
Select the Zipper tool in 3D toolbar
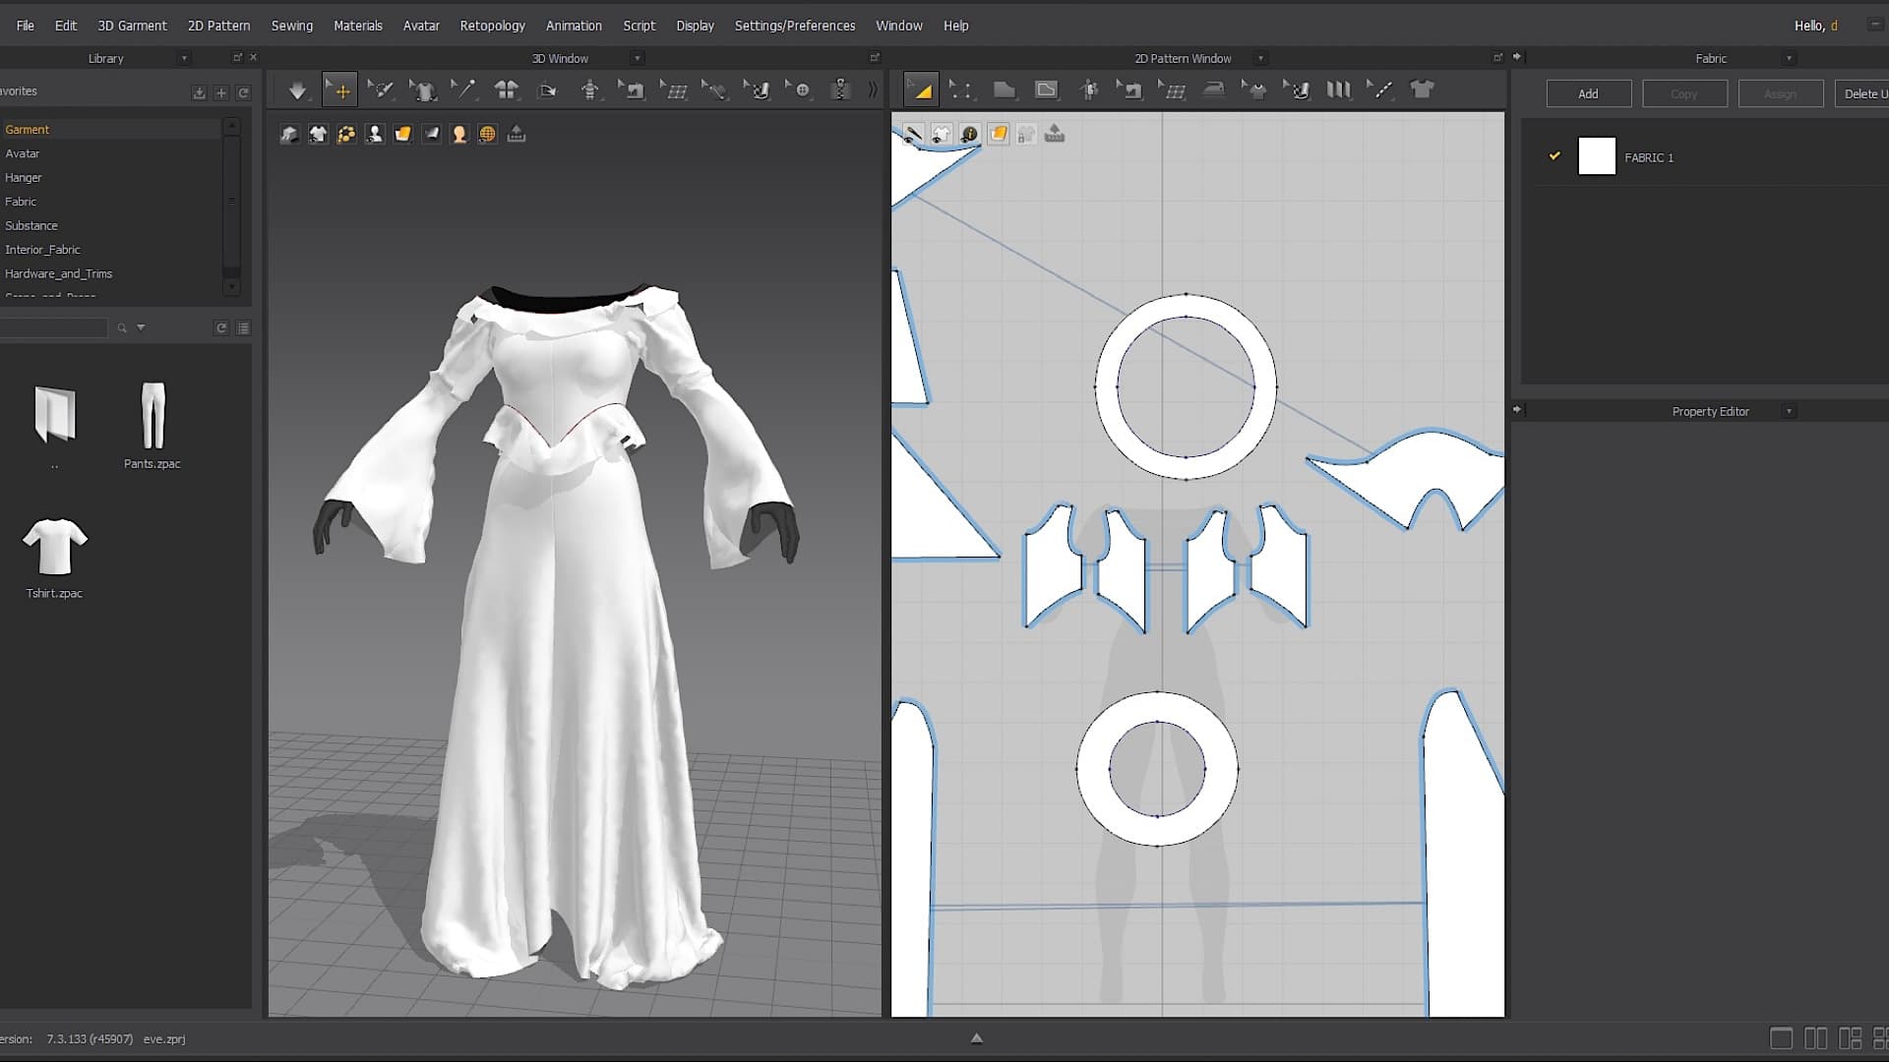coord(840,90)
